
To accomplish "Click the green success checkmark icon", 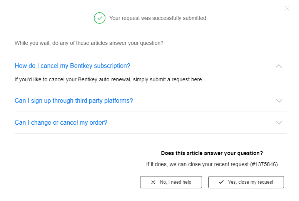I will 100,18.
